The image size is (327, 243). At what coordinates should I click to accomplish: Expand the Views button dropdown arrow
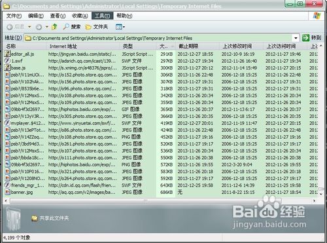click(x=124, y=27)
